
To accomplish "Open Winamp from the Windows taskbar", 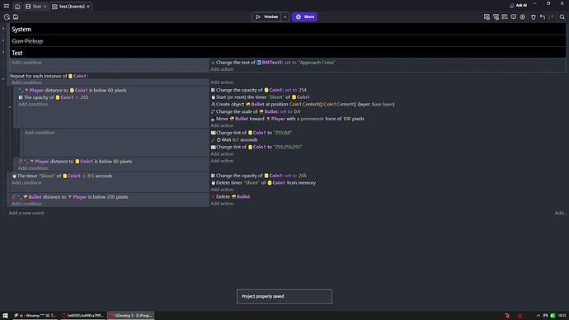I will pos(35,315).
